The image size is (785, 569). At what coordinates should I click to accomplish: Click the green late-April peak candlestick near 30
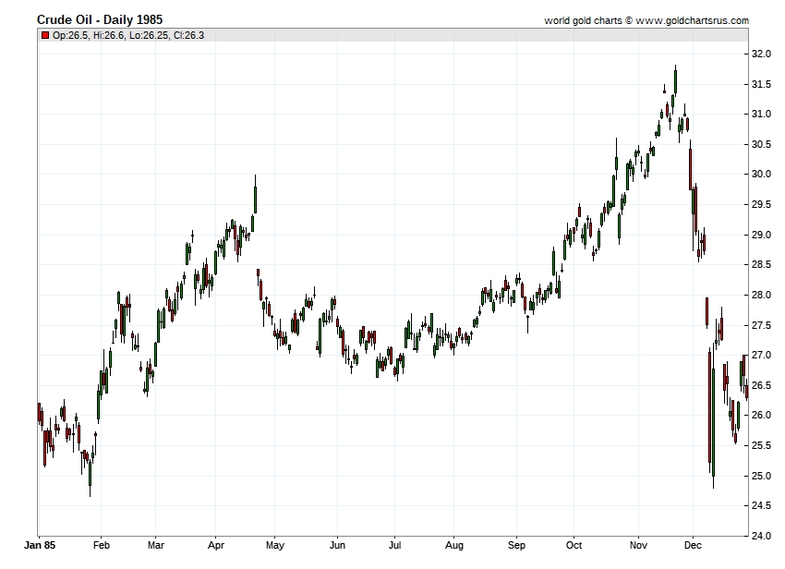coord(255,199)
